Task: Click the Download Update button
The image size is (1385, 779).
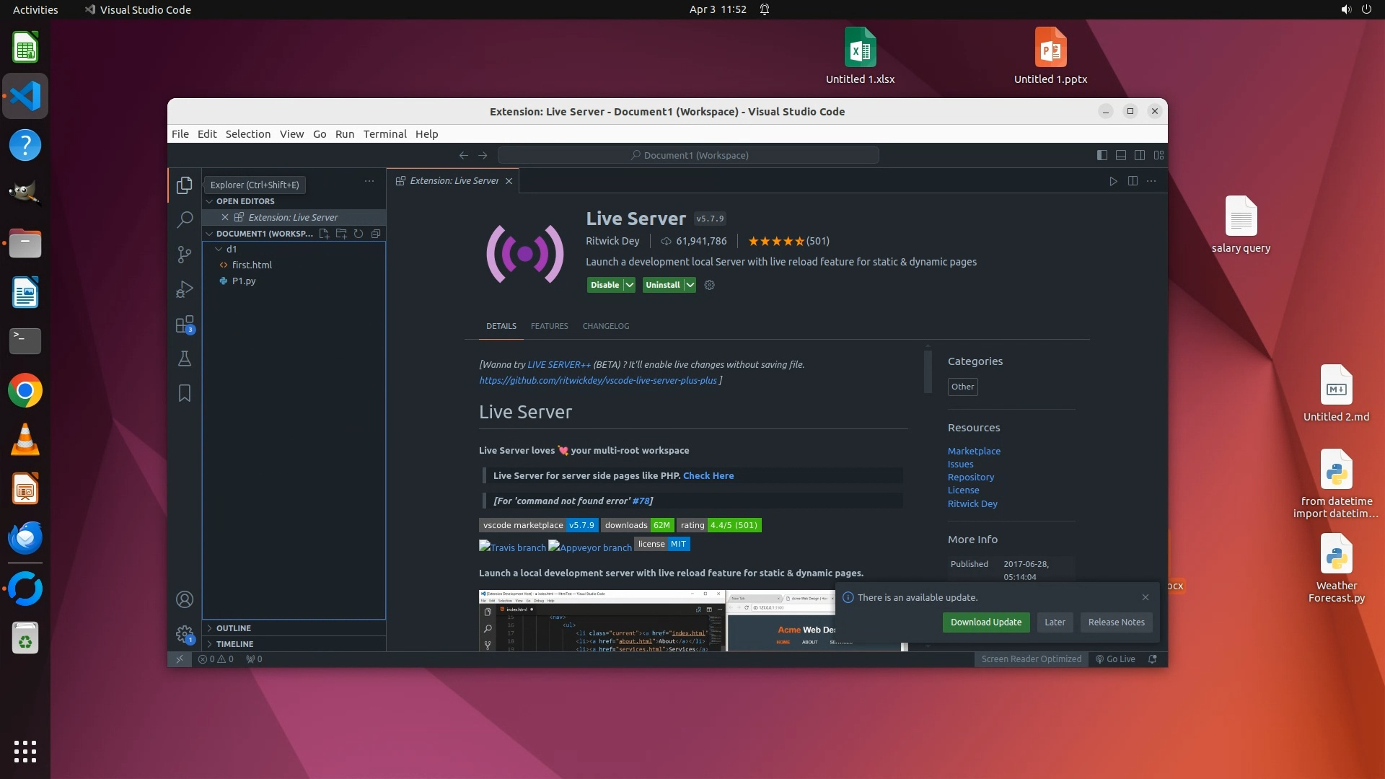Action: point(985,622)
